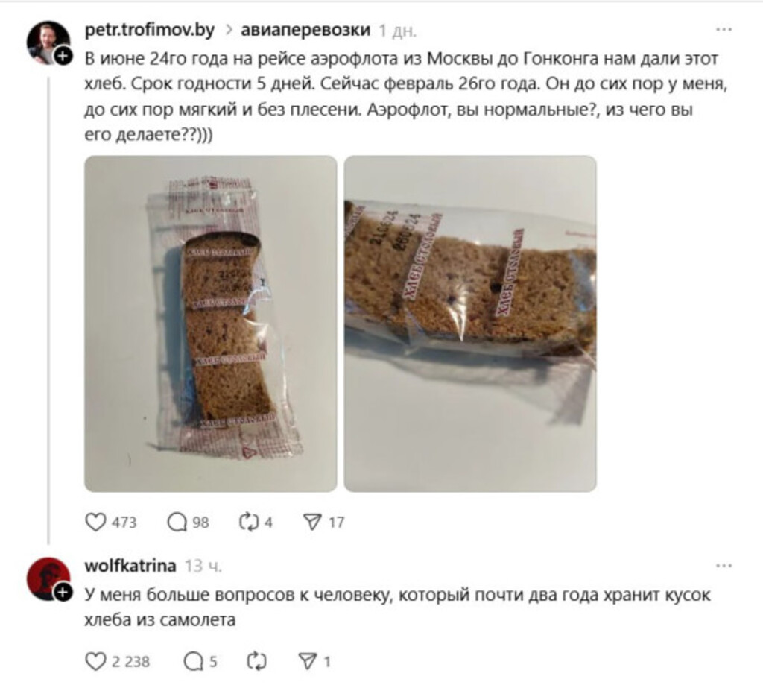This screenshot has width=763, height=691.
Task: Like wolfkatrina's reply with 2 238 likes
Action: 95,661
